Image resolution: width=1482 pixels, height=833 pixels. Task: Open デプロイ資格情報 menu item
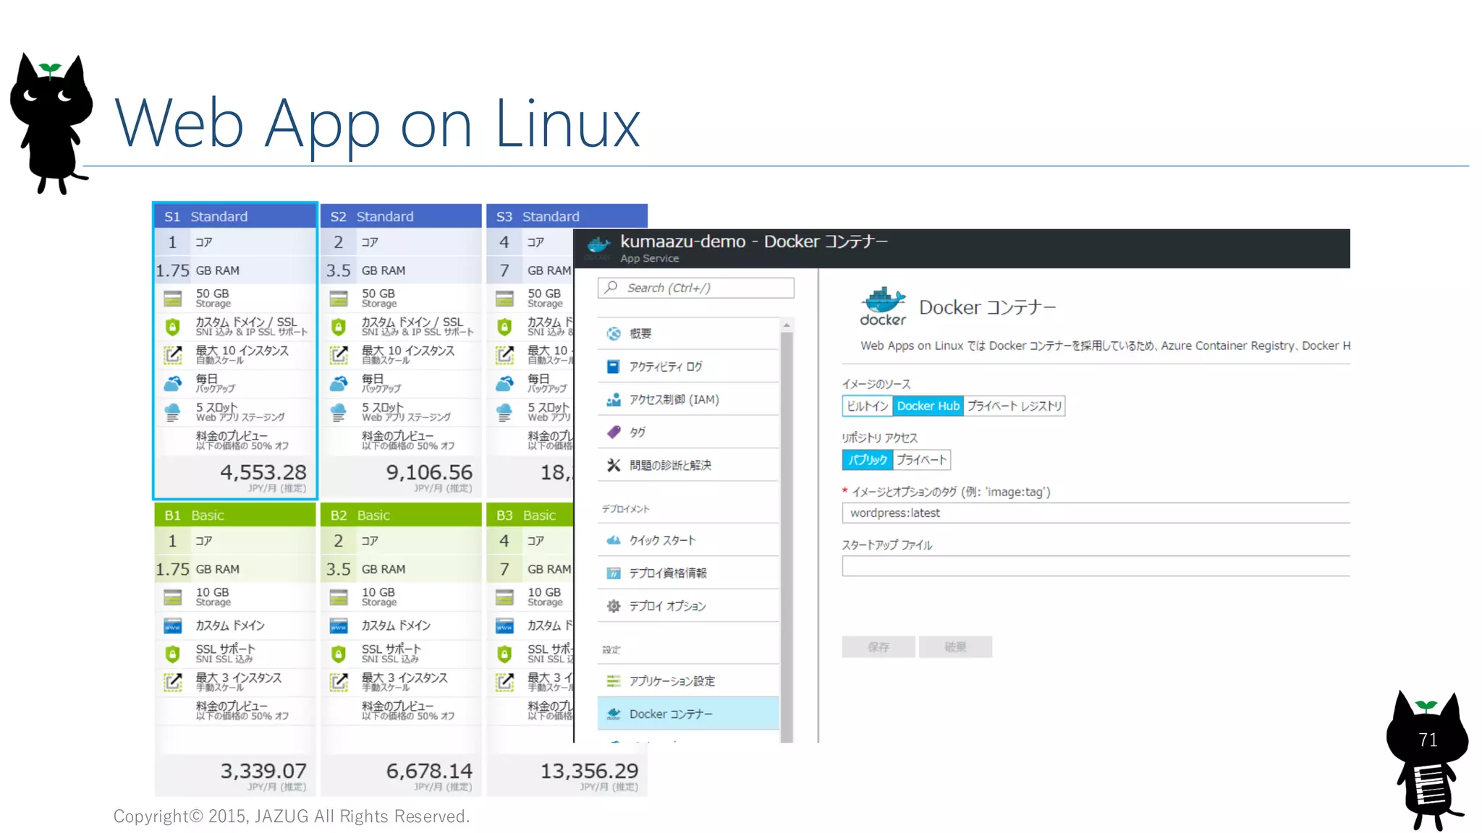tap(688, 573)
